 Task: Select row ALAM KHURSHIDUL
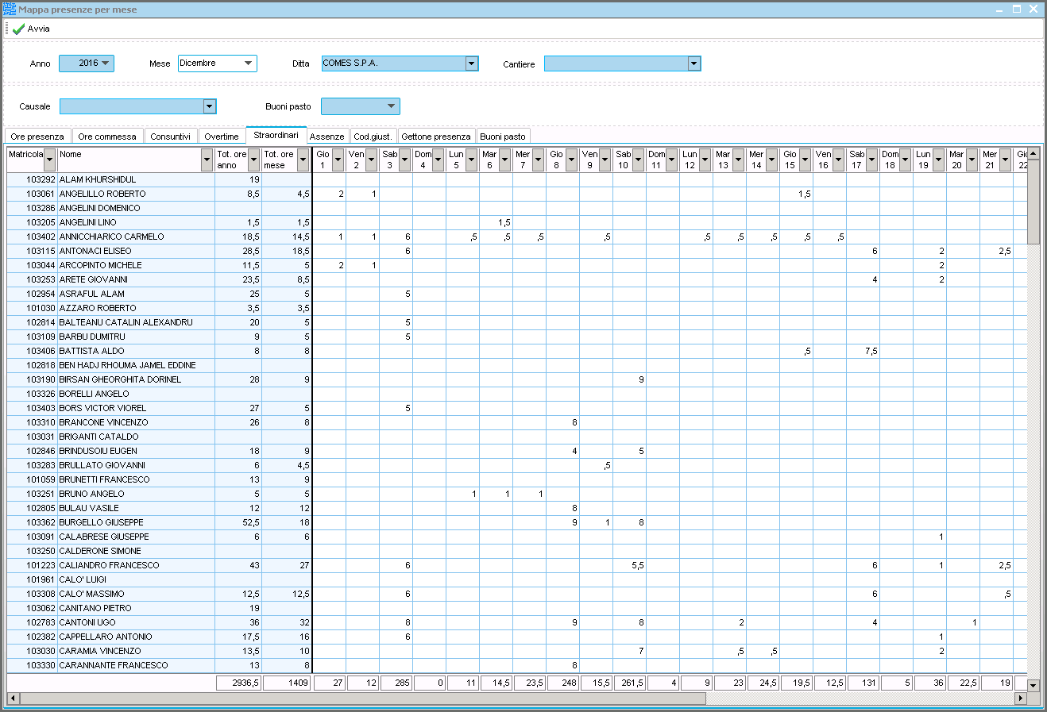pyautogui.click(x=517, y=179)
